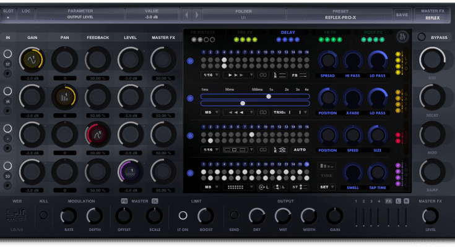Click the previous preset arrow

pyautogui.click(x=188, y=14)
